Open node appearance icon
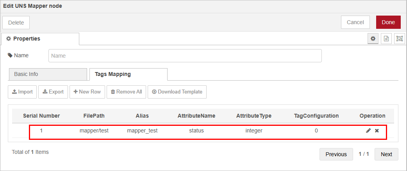407x171 pixels. [x=399, y=39]
